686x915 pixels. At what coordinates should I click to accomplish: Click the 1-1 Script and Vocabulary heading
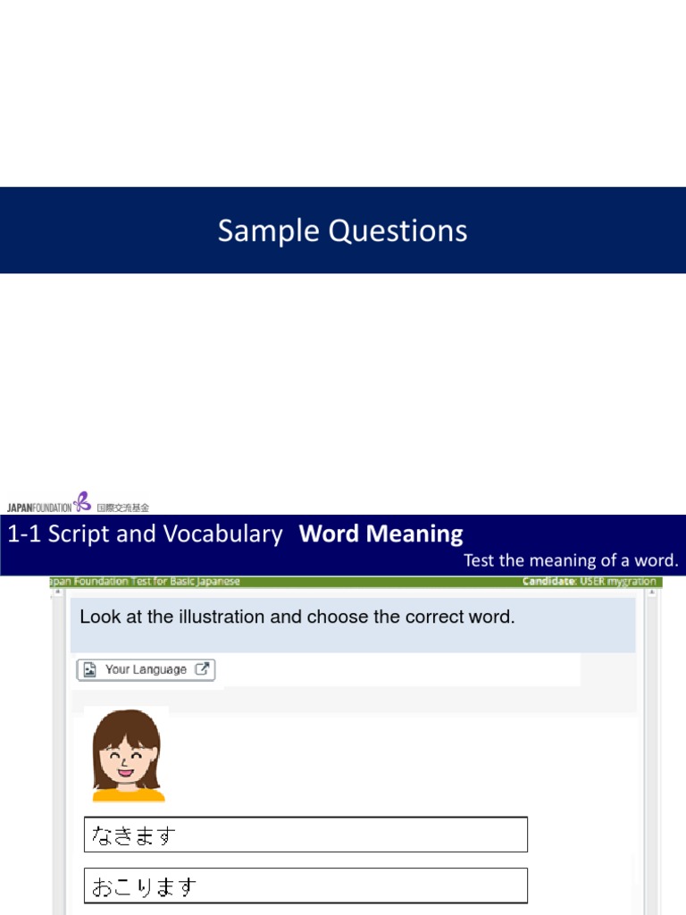tap(145, 534)
